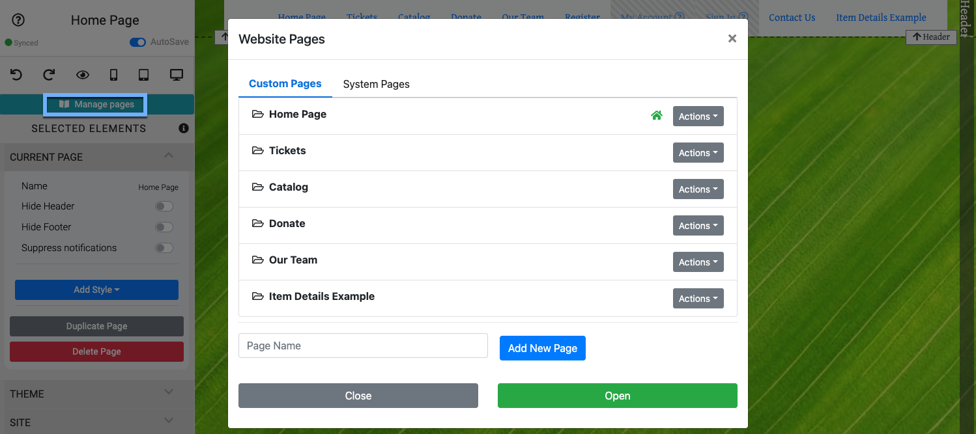Click the undo arrow icon
Image resolution: width=976 pixels, height=434 pixels.
(16, 75)
